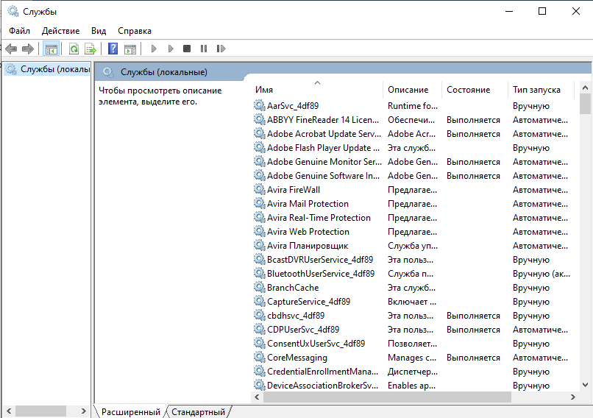Image resolution: width=593 pixels, height=418 pixels.
Task: Select Adobe Acrobat Update Service row
Action: coord(412,134)
